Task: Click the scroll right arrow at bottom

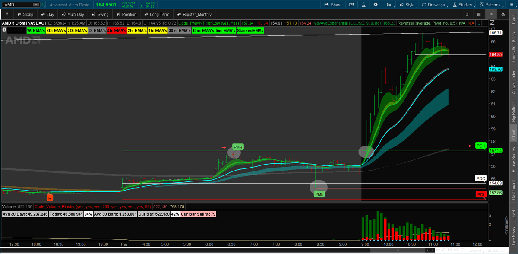Action: click(x=433, y=250)
